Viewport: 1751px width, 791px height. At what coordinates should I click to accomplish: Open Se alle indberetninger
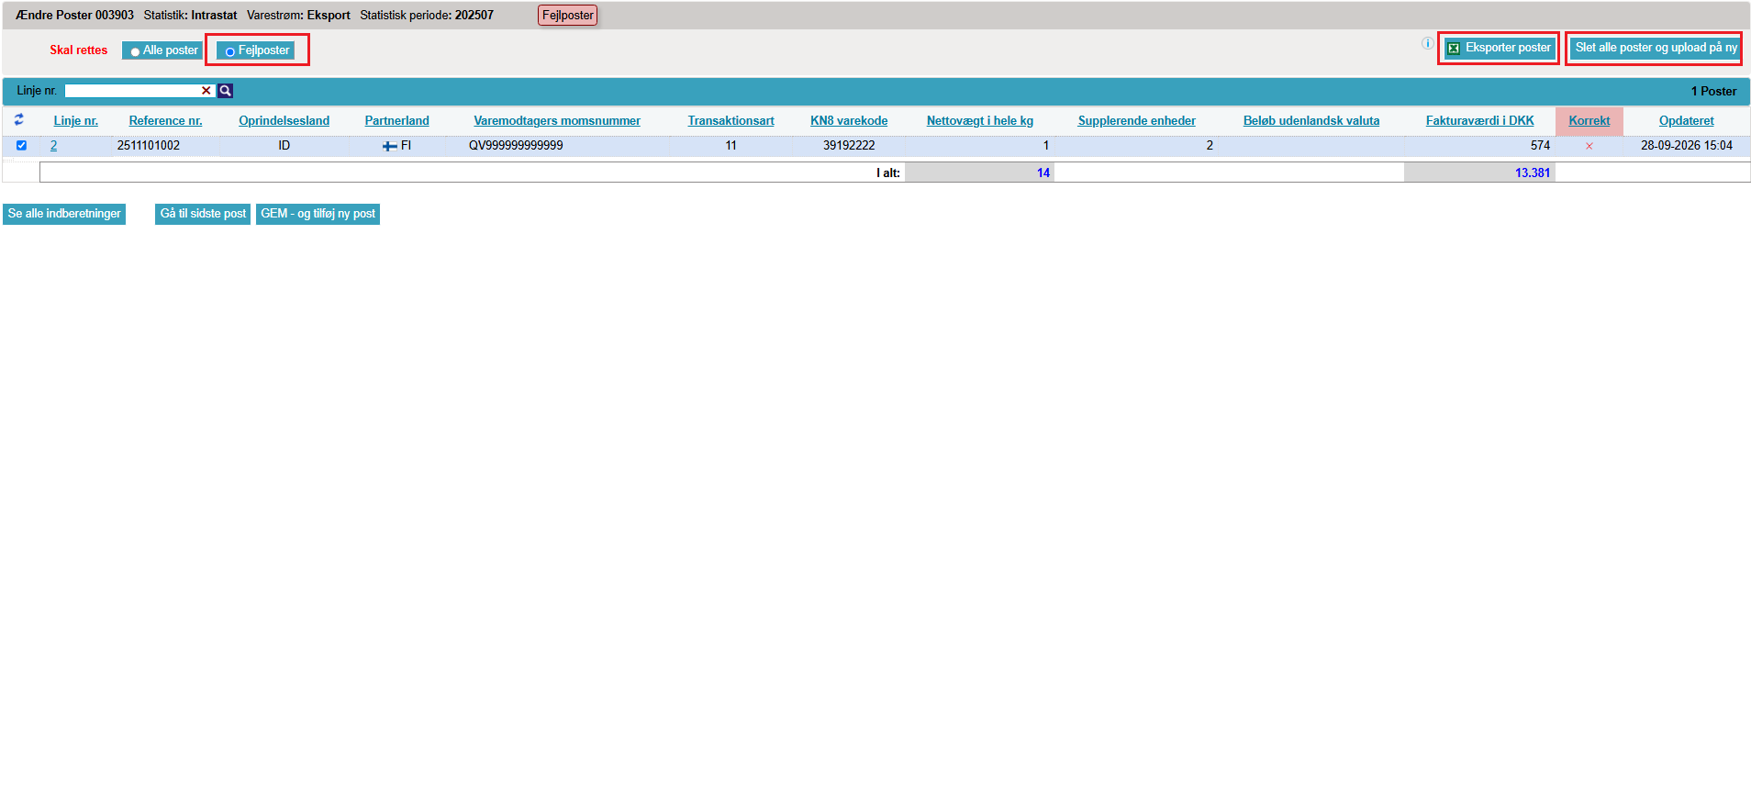click(x=64, y=214)
